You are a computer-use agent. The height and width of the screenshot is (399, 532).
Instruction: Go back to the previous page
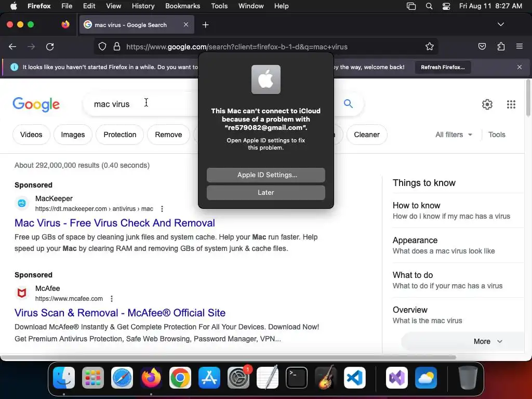pyautogui.click(x=12, y=46)
